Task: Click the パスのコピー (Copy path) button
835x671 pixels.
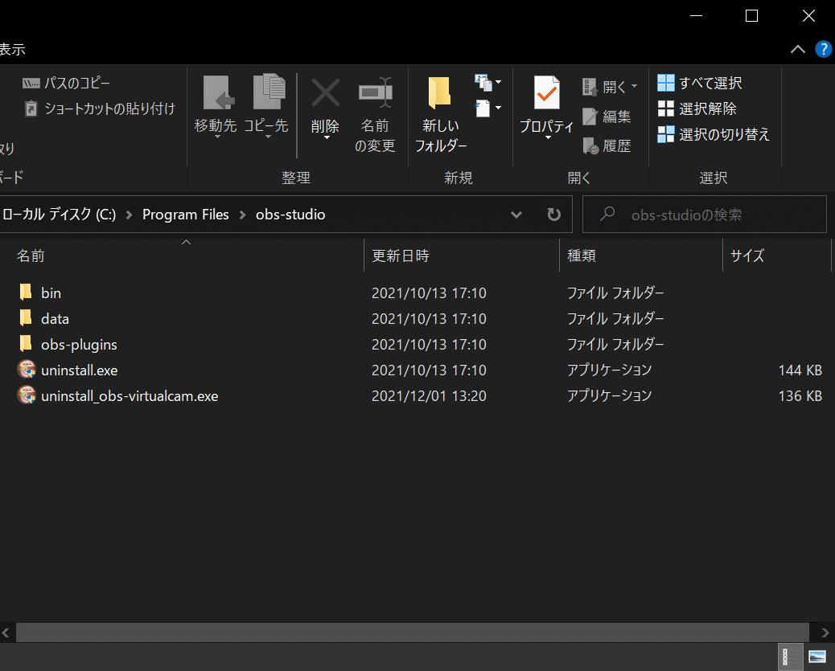Action: [66, 83]
